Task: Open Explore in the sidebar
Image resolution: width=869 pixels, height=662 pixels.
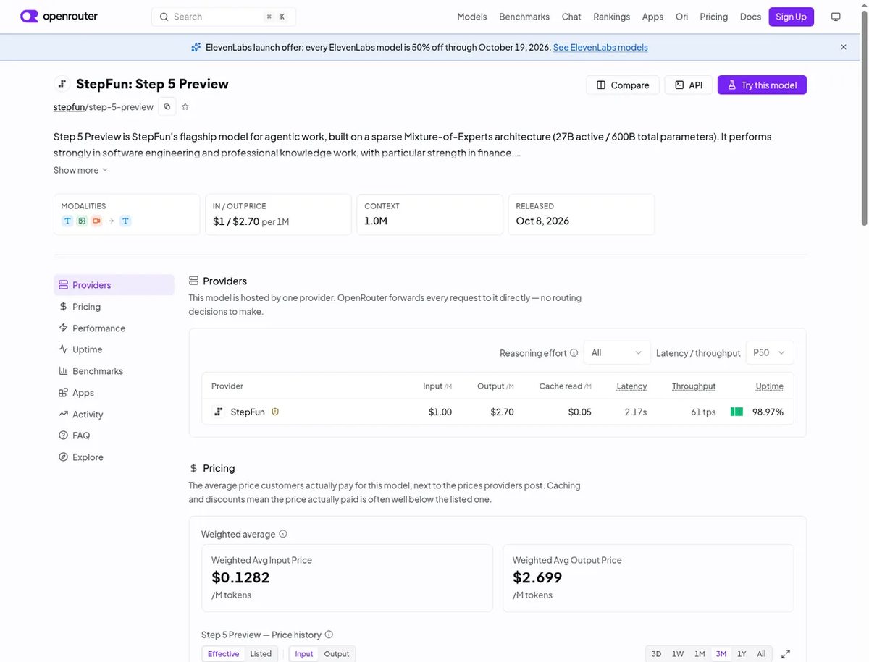Action: [114, 457]
